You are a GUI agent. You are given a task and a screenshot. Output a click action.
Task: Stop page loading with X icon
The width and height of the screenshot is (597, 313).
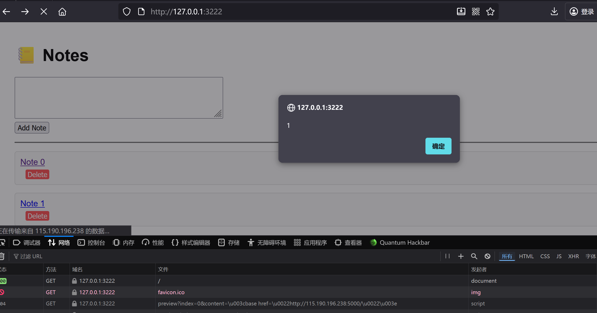click(x=44, y=11)
